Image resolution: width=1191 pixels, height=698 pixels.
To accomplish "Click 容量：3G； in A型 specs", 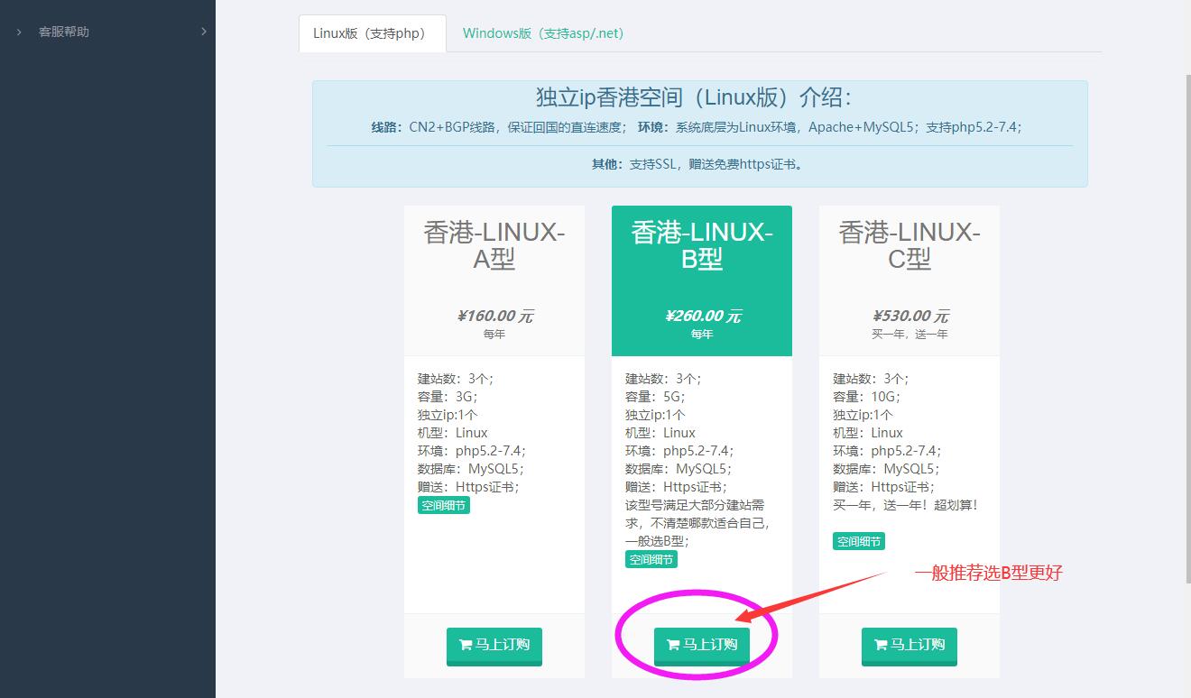I will pos(448,397).
